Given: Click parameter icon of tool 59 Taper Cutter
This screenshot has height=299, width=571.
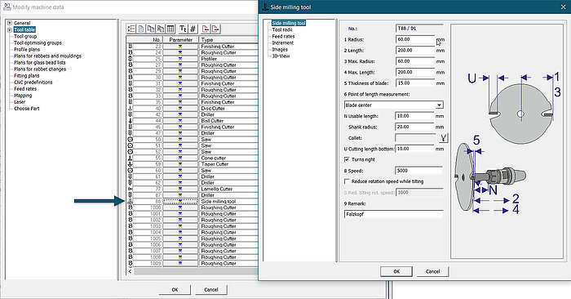Looking at the screenshot, I should click(180, 164).
